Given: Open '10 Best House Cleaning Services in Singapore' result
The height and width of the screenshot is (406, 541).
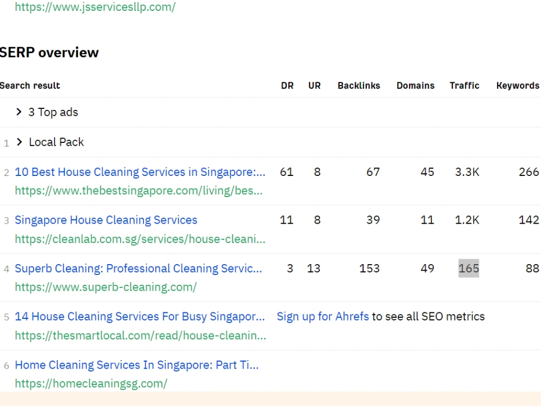Looking at the screenshot, I should 140,172.
